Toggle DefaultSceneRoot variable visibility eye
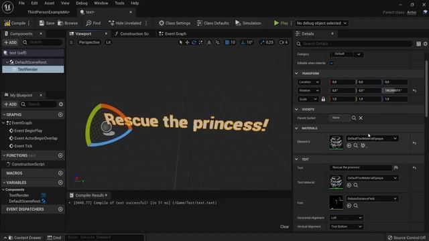The width and height of the screenshot is (429, 241). pos(44,201)
